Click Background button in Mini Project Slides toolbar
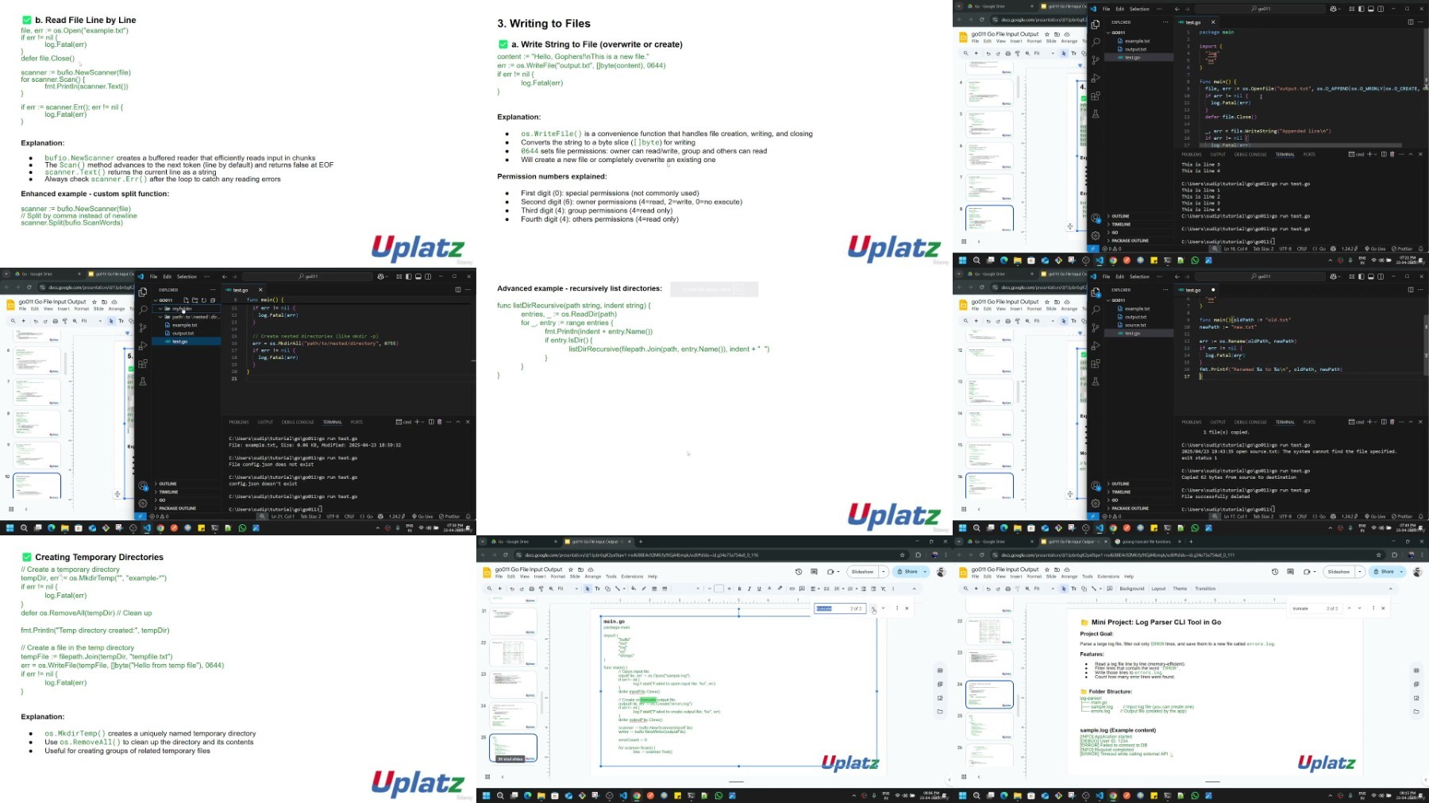This screenshot has width=1429, height=803. 1132,589
